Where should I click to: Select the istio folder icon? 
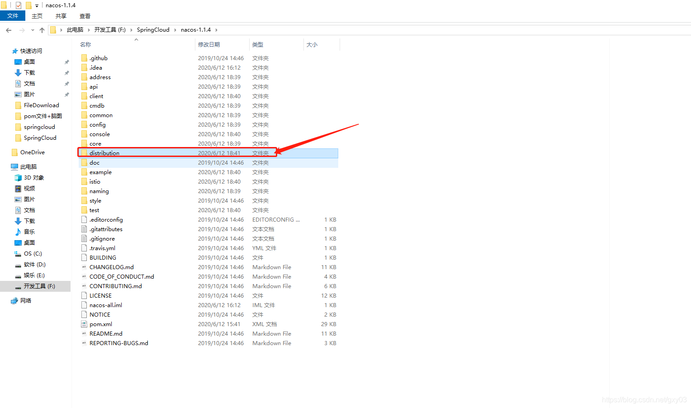(x=84, y=181)
